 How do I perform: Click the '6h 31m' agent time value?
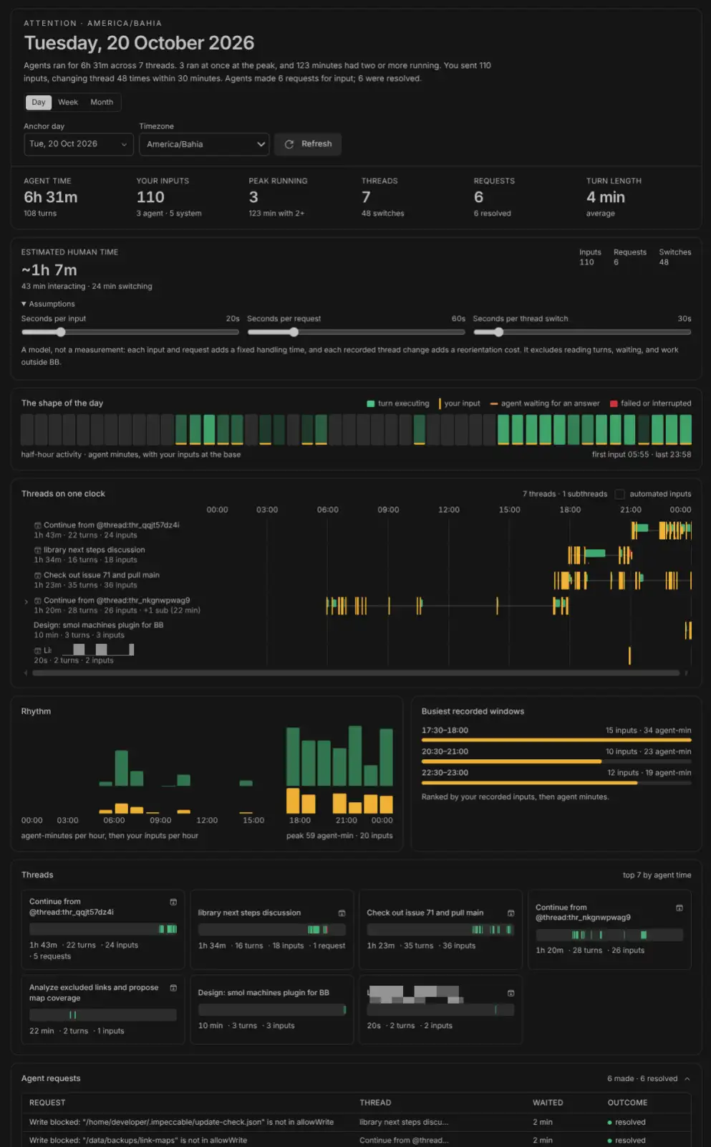[51, 197]
